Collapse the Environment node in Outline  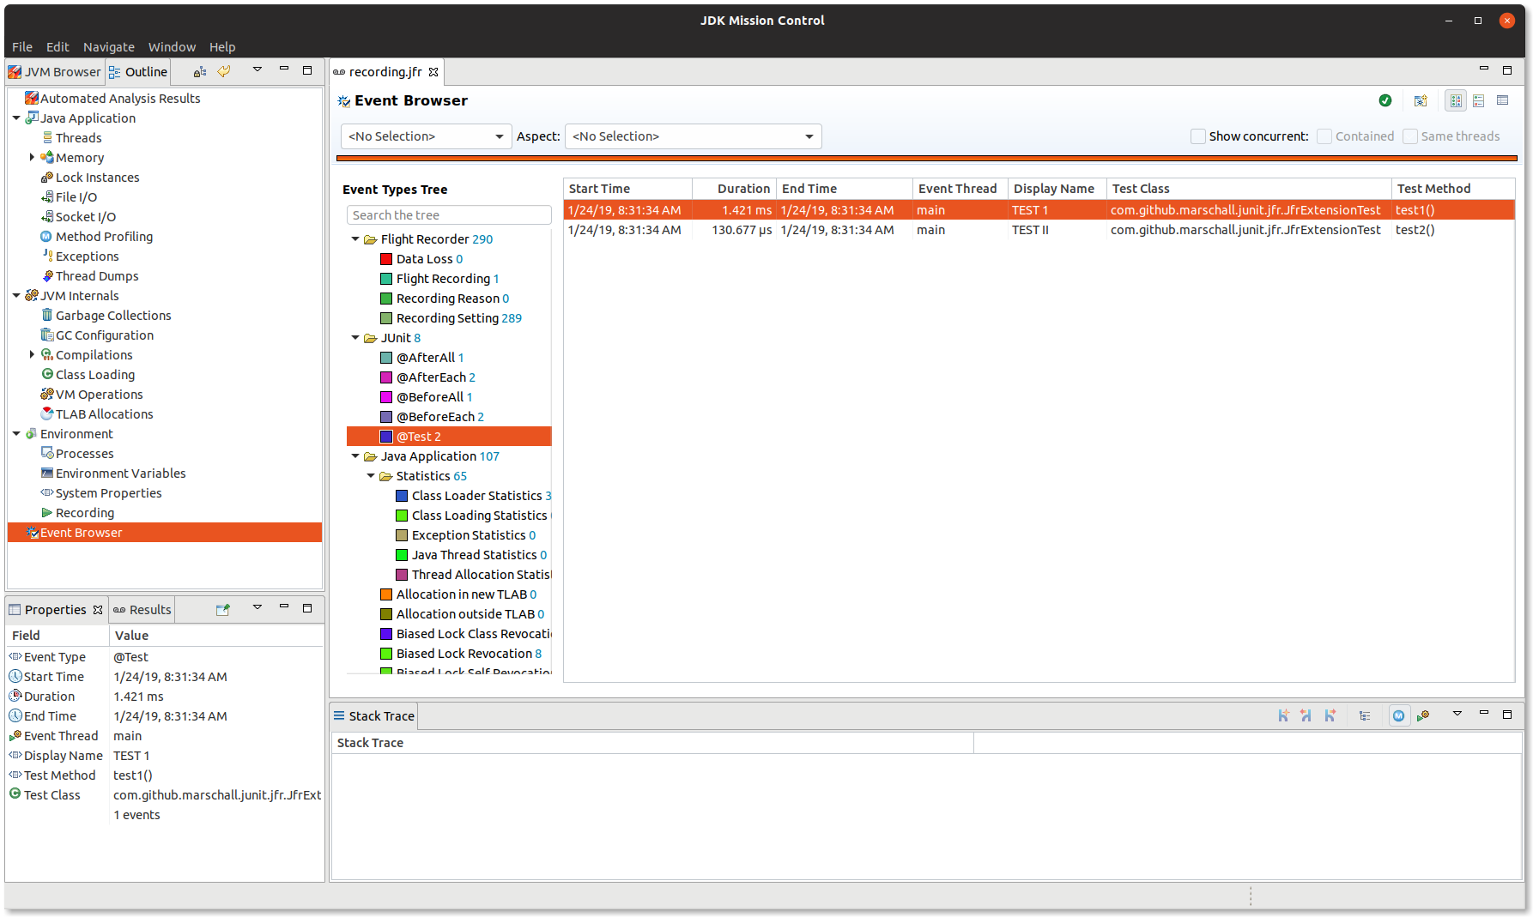(16, 433)
